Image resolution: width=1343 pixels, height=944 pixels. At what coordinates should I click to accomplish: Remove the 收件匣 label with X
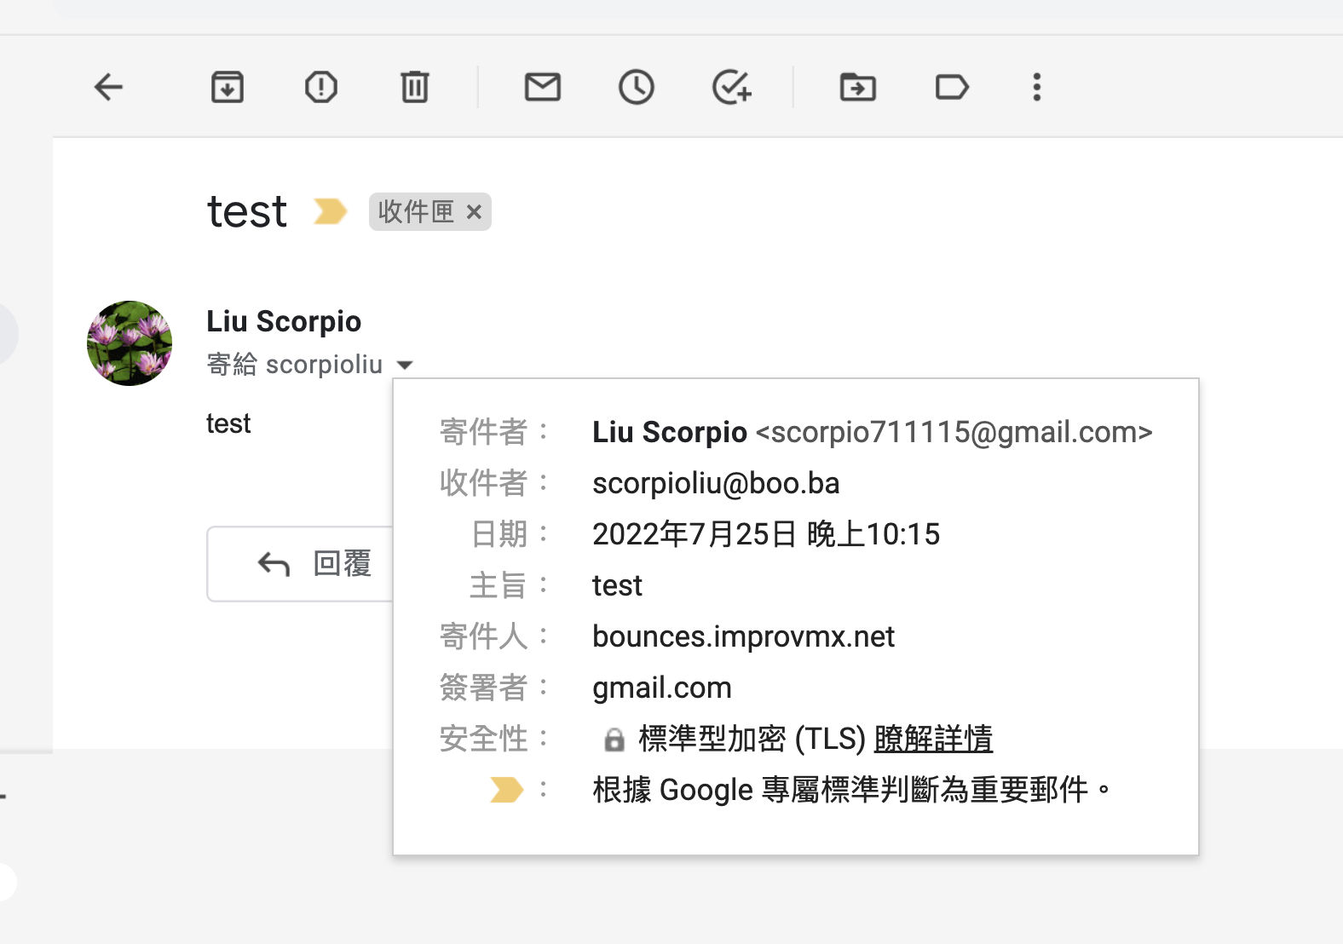click(x=475, y=212)
